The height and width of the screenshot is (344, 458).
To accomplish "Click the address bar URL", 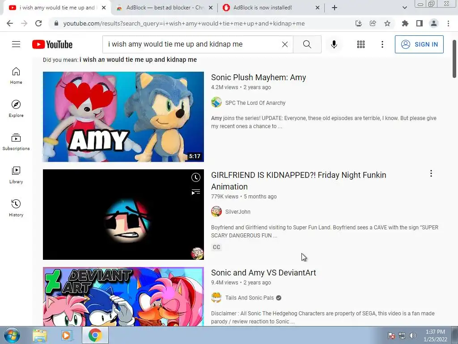I will point(184,23).
